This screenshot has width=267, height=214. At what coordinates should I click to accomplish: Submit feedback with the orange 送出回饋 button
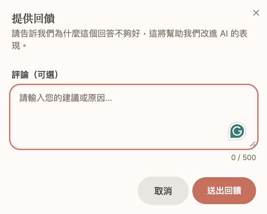(224, 190)
